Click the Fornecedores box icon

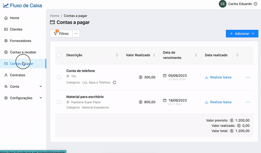click(x=6, y=41)
